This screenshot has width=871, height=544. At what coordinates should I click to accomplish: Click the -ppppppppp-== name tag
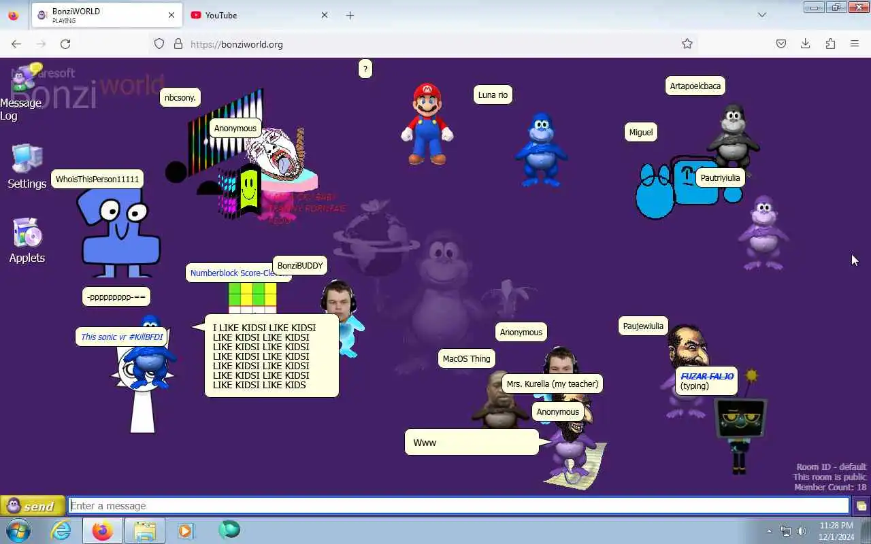pyautogui.click(x=116, y=297)
